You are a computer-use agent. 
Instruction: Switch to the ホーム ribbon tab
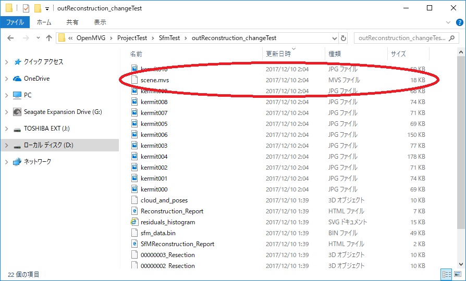[44, 22]
